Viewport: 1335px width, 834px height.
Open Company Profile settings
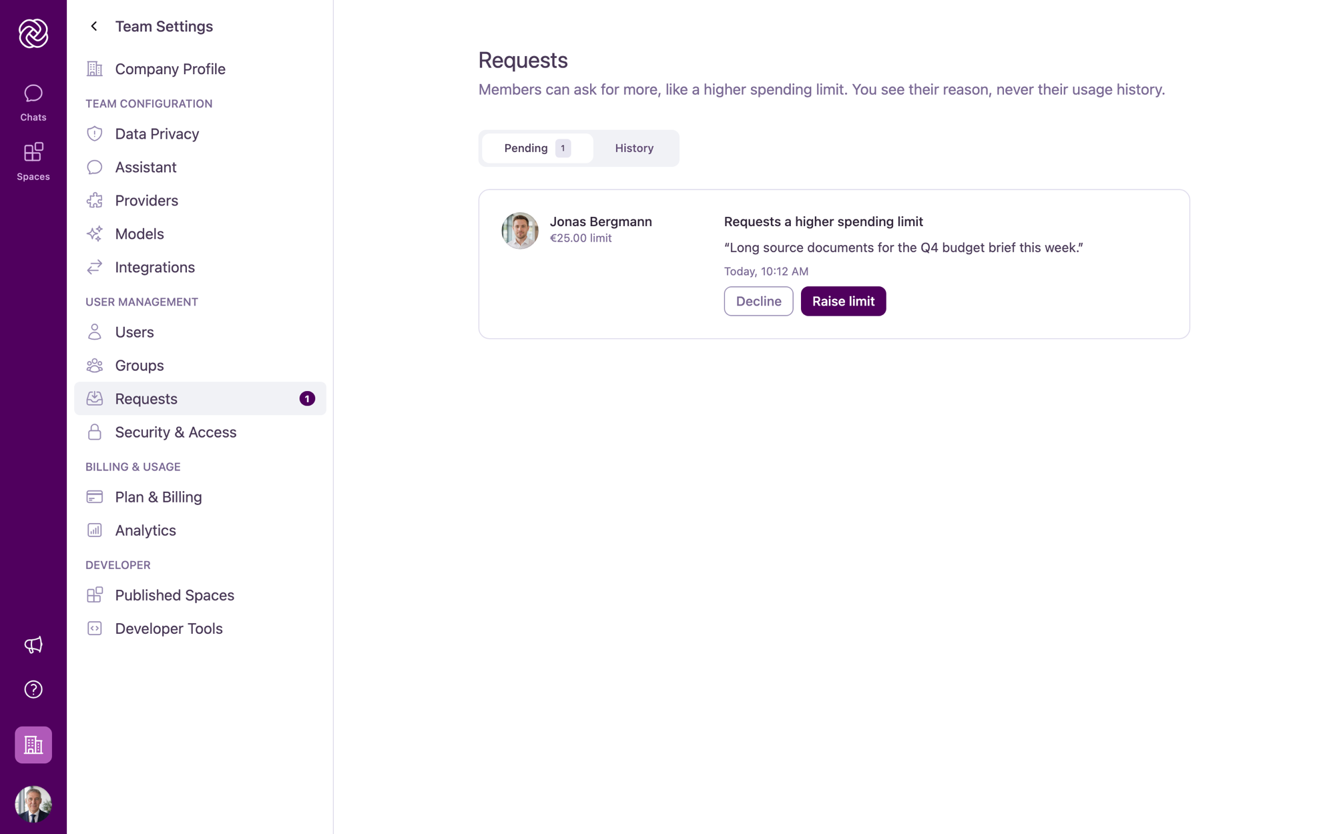coord(200,69)
